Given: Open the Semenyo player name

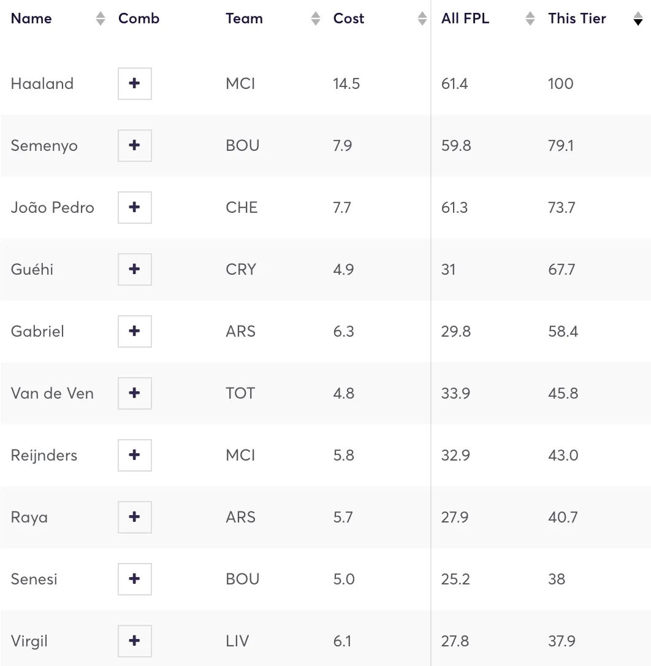Looking at the screenshot, I should click(44, 145).
